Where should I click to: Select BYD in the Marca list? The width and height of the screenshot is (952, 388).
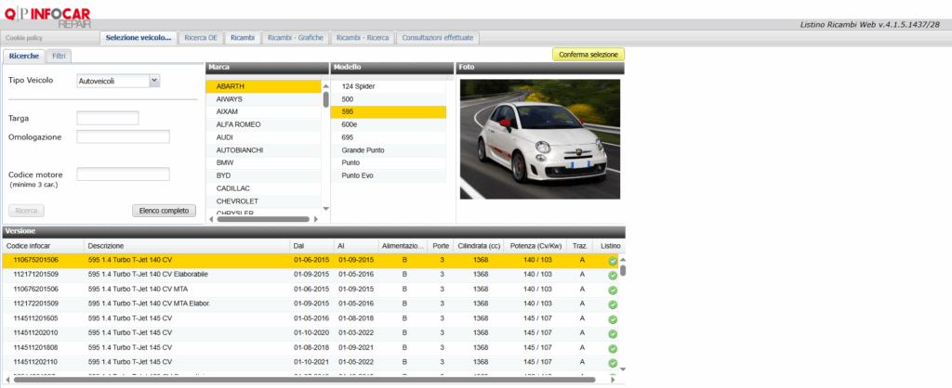pyautogui.click(x=263, y=175)
